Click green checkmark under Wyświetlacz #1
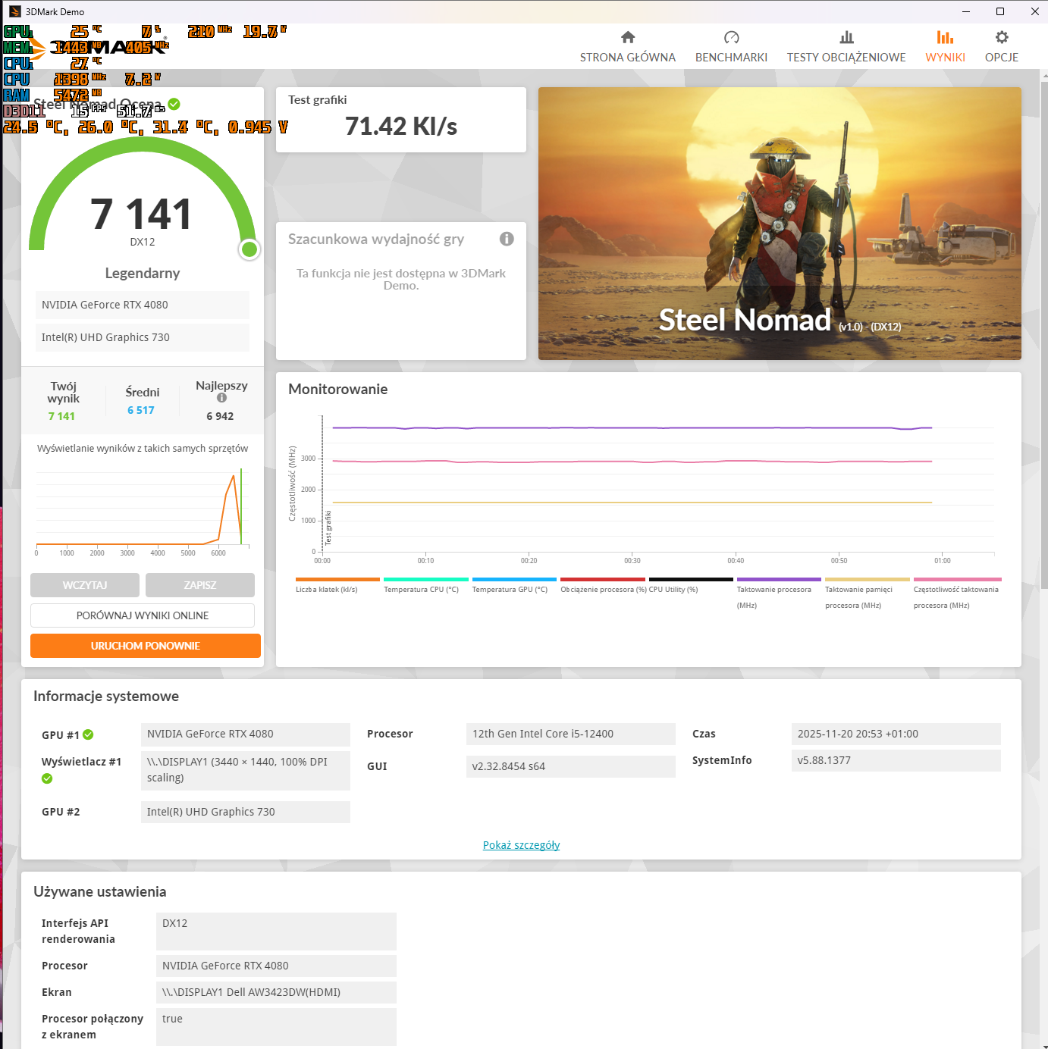Viewport: 1048px width, 1049px height. point(47,778)
